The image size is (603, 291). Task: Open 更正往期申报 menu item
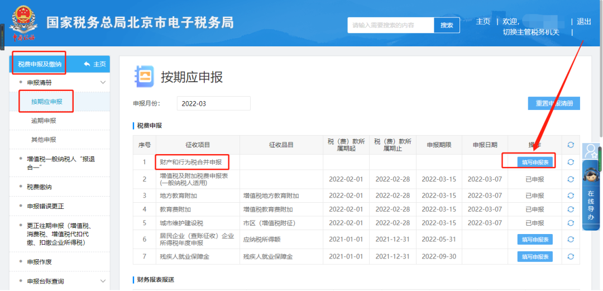pyautogui.click(x=60, y=234)
